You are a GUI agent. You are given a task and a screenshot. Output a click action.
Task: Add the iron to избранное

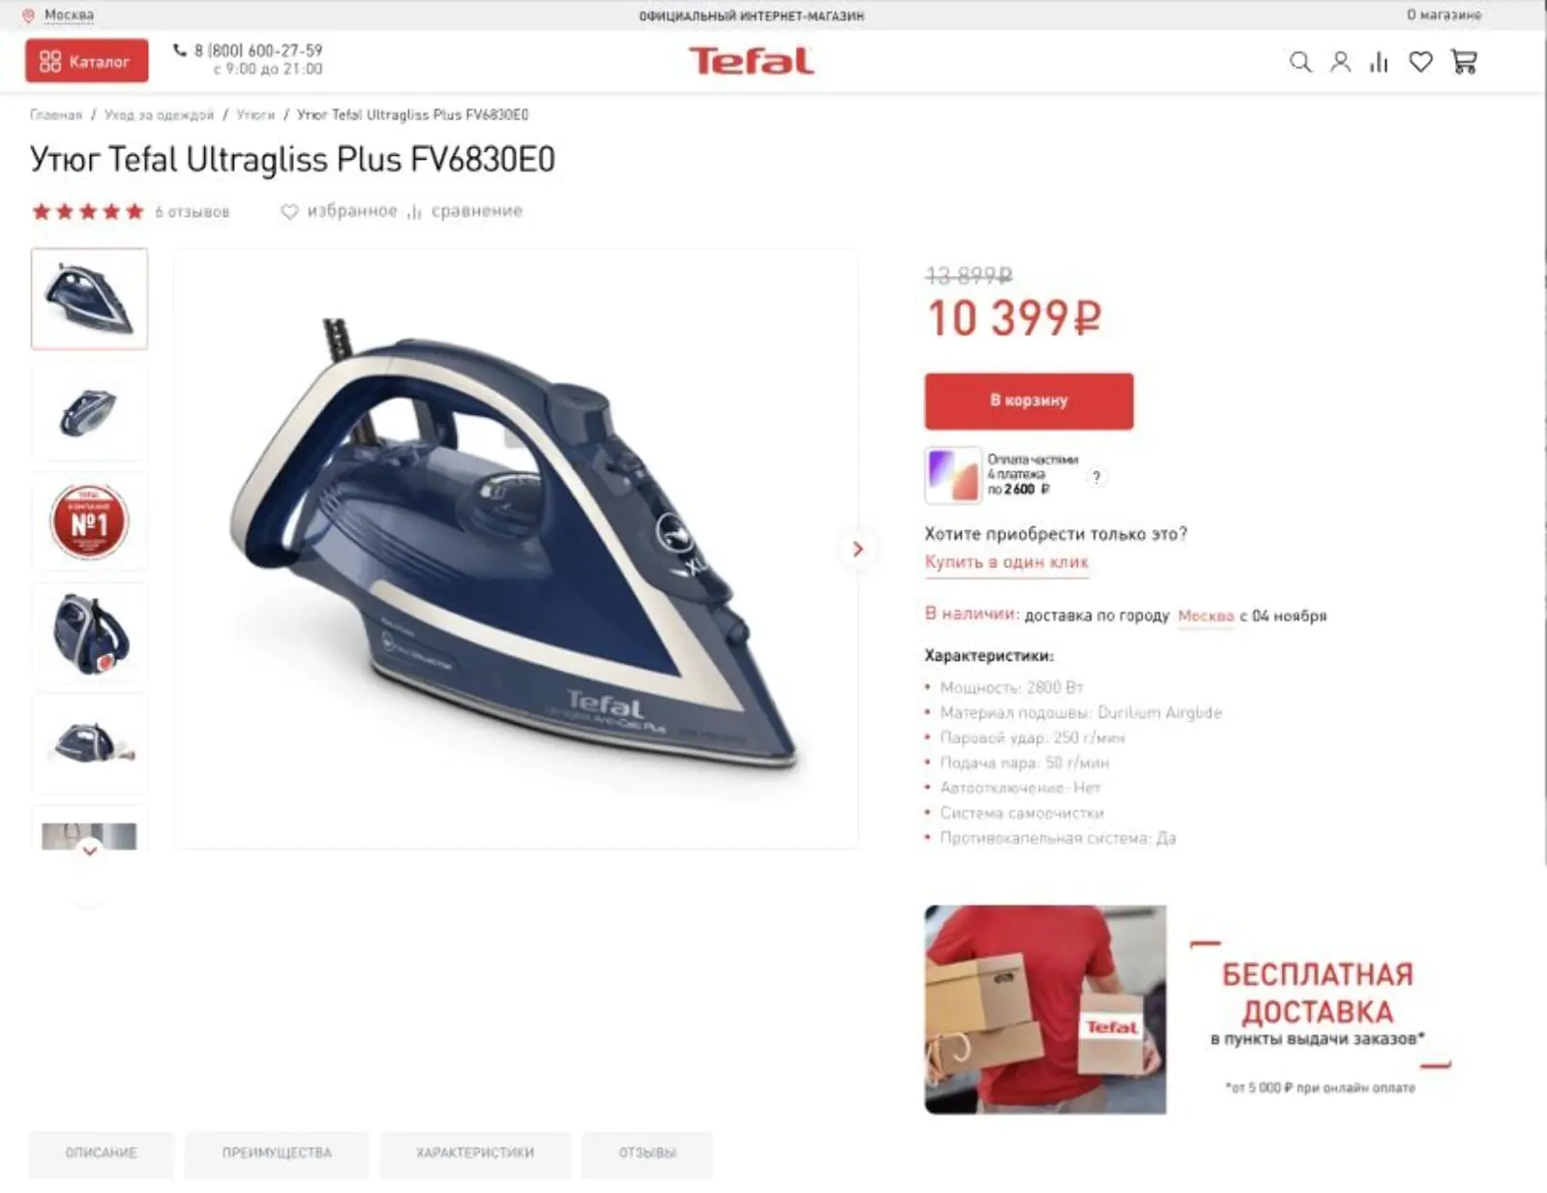coord(339,211)
